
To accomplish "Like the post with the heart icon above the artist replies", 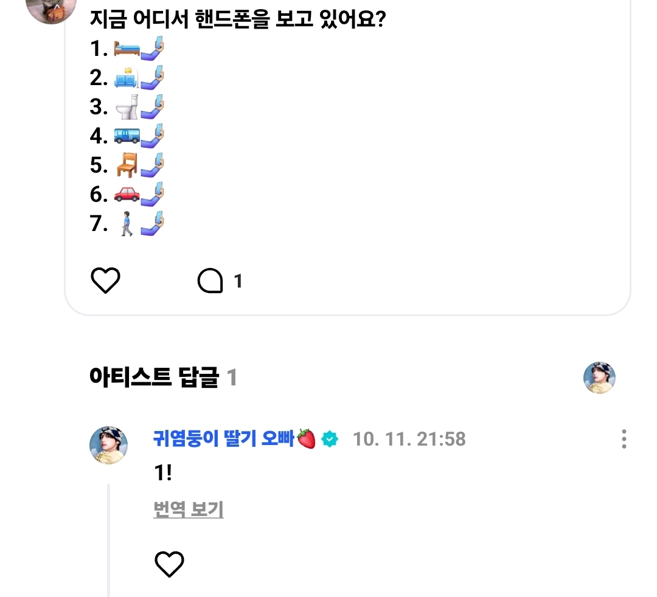I will click(106, 281).
